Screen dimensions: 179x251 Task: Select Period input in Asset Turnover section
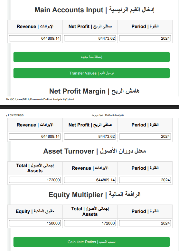pos(145,180)
